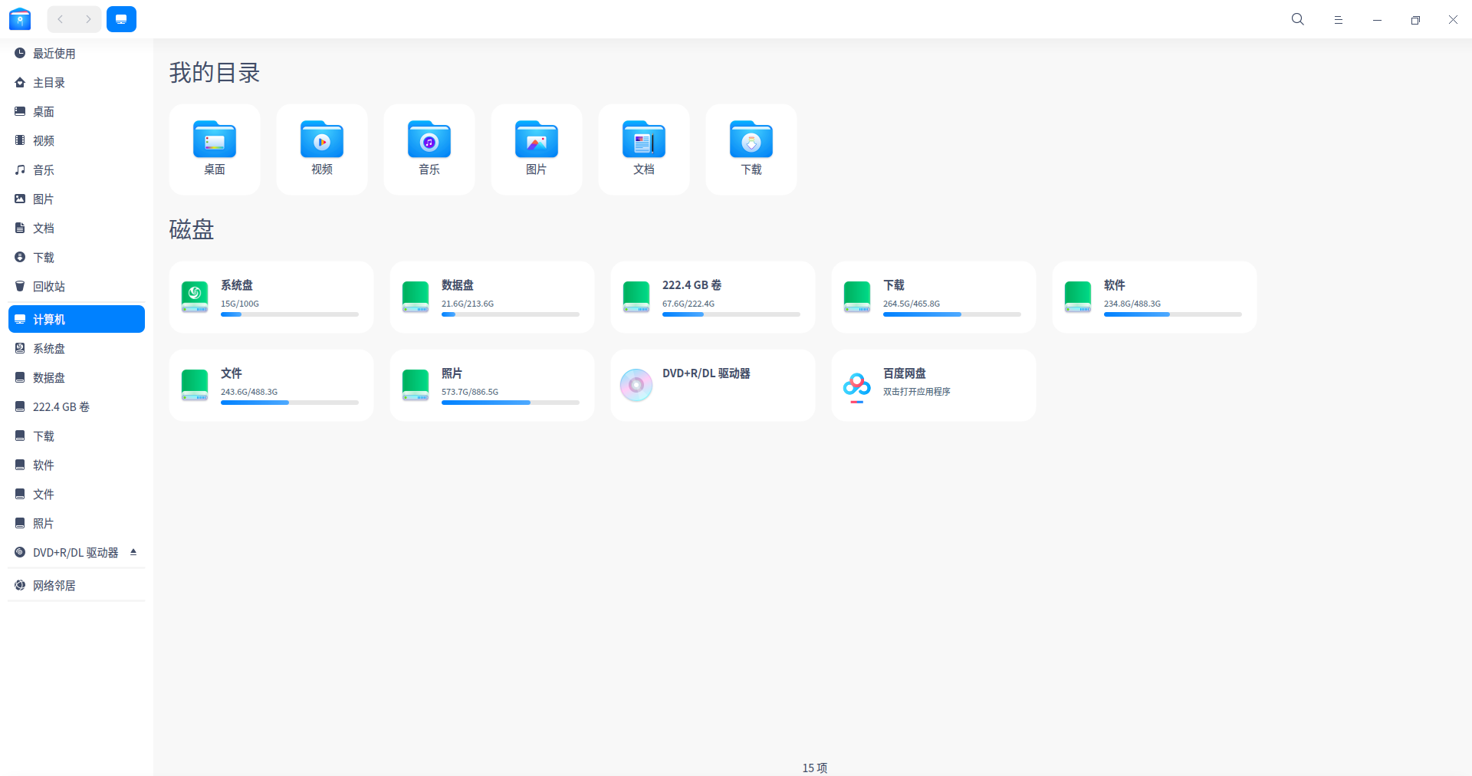The height and width of the screenshot is (776, 1472).
Task: Select the 照片 drive icon under 磁盘
Action: pyautogui.click(x=416, y=385)
